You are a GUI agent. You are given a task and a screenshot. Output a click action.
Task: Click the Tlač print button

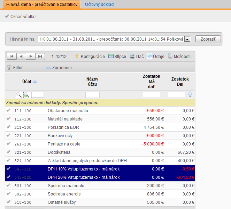click(x=137, y=56)
